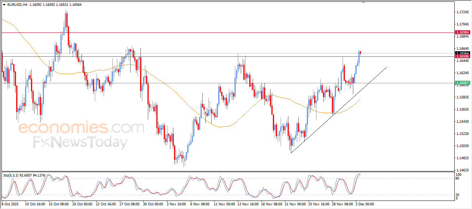Screen dimensions: 472x209
Task: Click the 3 Dec 00:00 time label
Action: click(364, 203)
